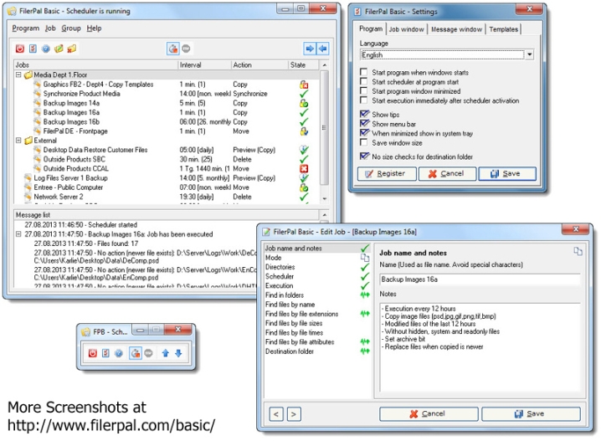601x441 pixels.
Task: Switch to the 'Message window' settings tab
Action: pos(456,29)
